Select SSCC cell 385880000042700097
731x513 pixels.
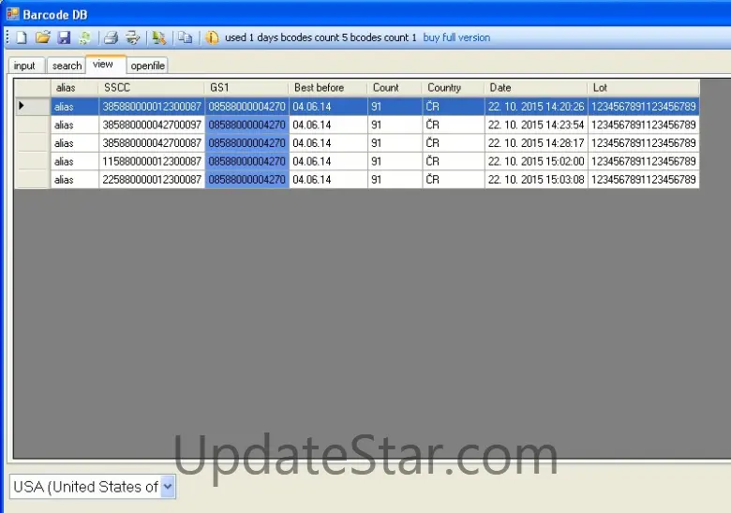coord(152,125)
